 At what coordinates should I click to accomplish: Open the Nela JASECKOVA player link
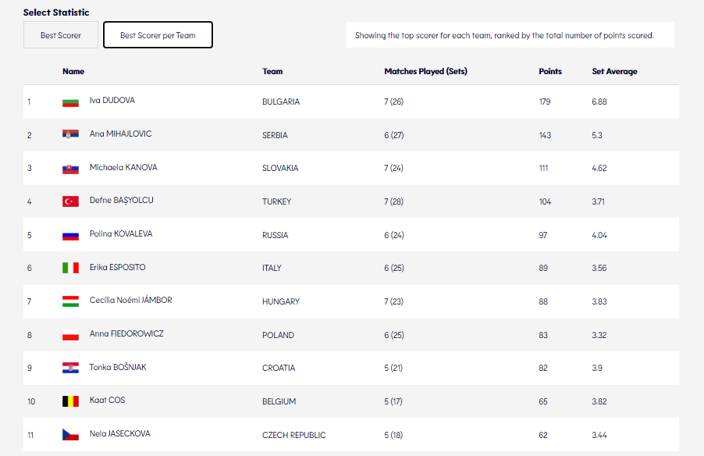click(x=119, y=433)
